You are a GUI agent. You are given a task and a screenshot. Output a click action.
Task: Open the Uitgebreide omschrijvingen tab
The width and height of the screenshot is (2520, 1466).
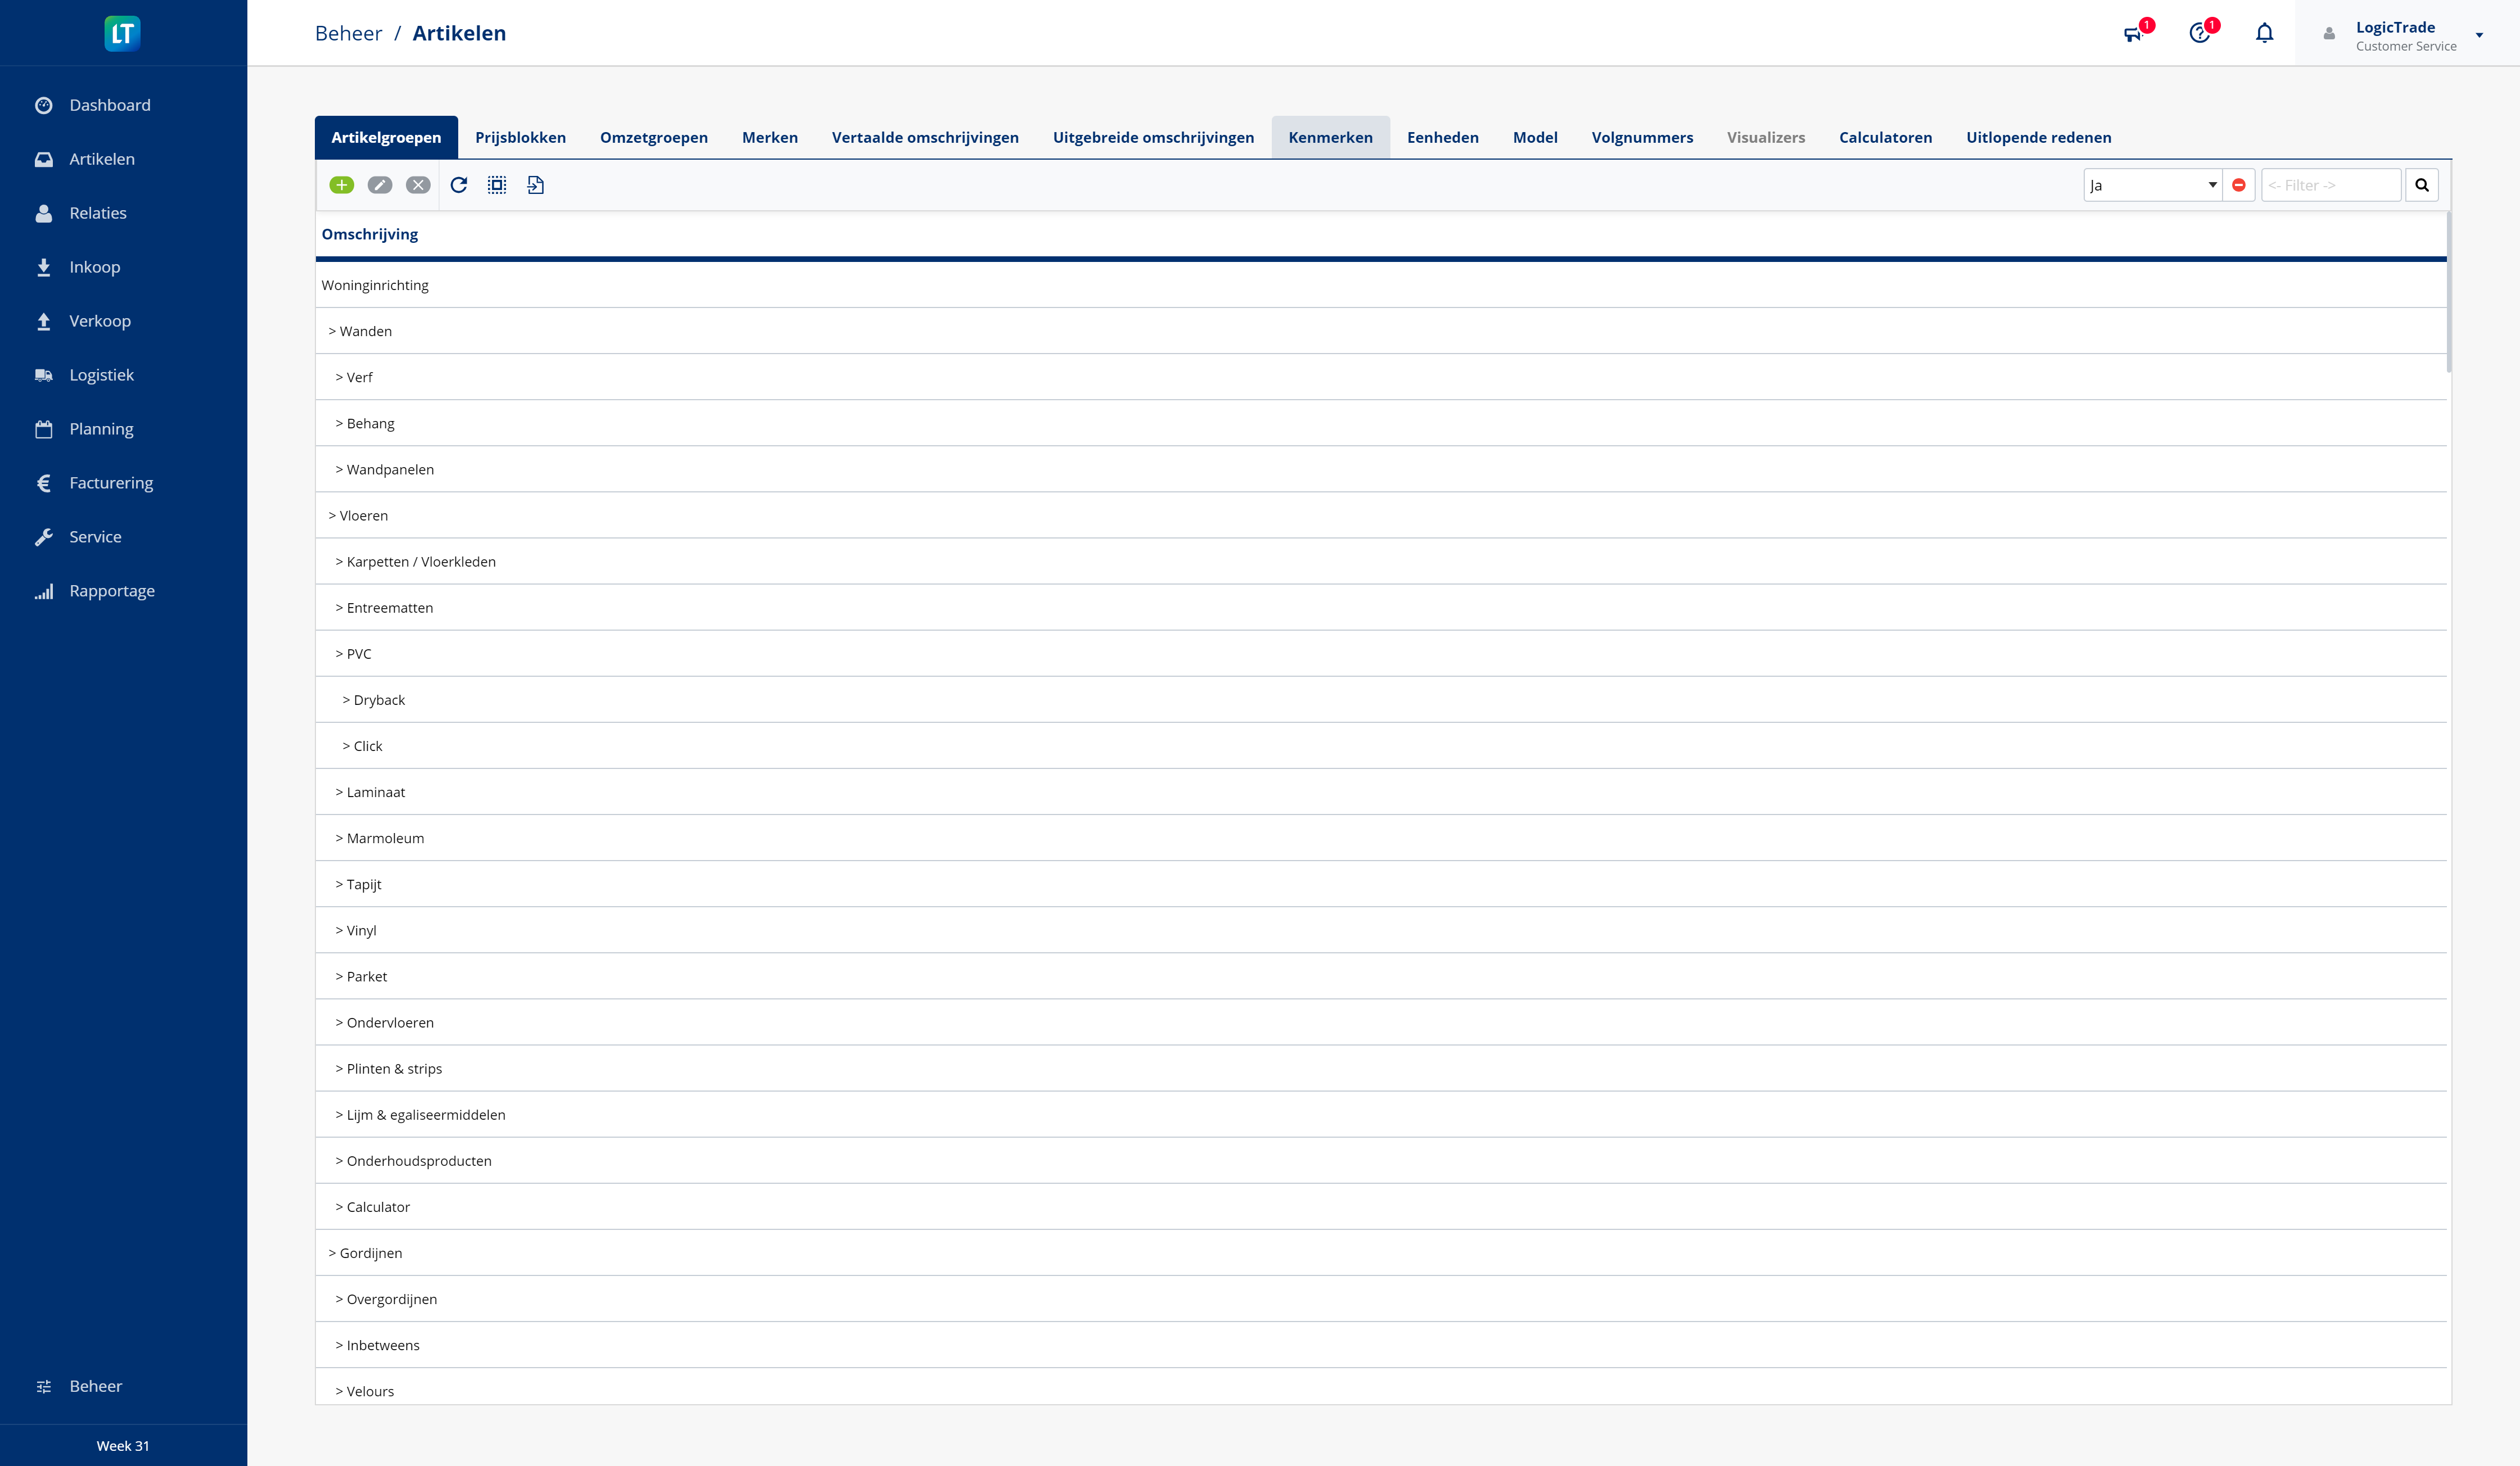tap(1153, 137)
